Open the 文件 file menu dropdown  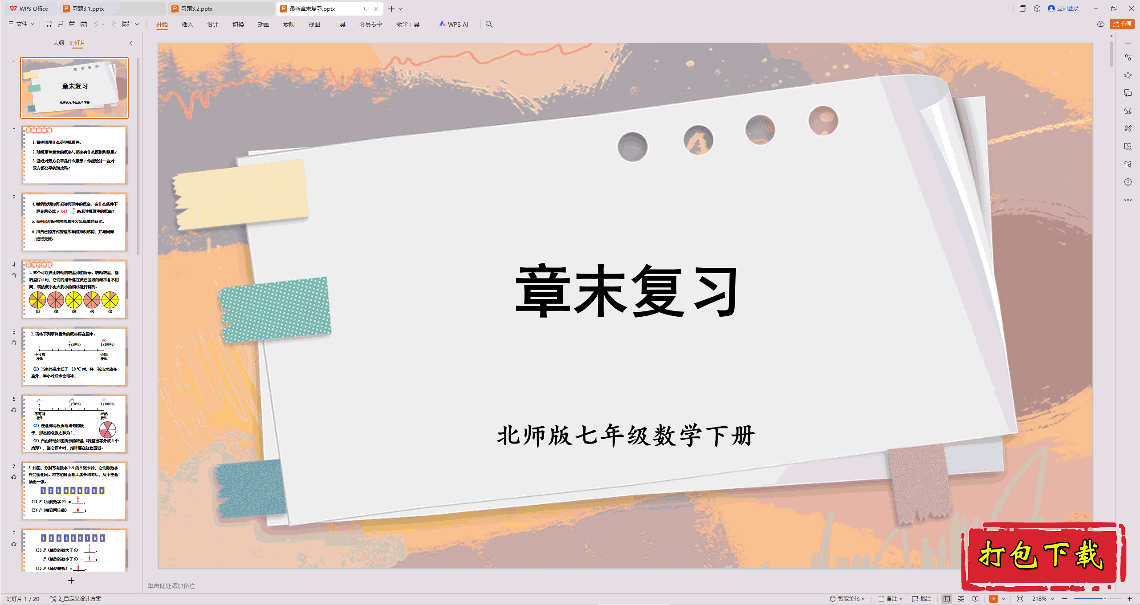pos(21,24)
